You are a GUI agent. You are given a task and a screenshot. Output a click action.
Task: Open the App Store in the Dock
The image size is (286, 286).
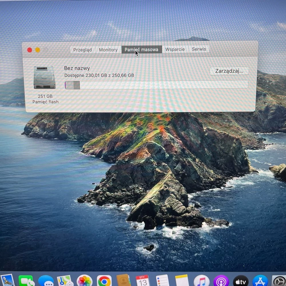(260, 281)
